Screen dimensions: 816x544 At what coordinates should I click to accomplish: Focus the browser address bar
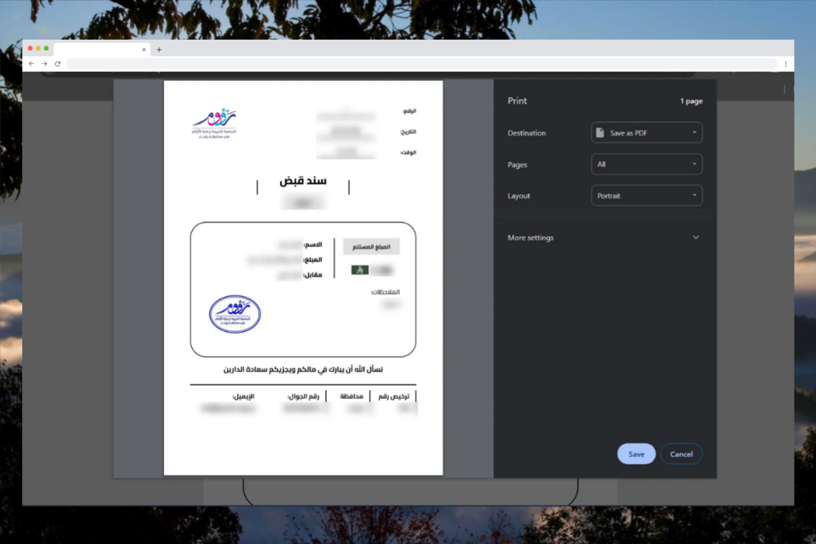(x=422, y=63)
